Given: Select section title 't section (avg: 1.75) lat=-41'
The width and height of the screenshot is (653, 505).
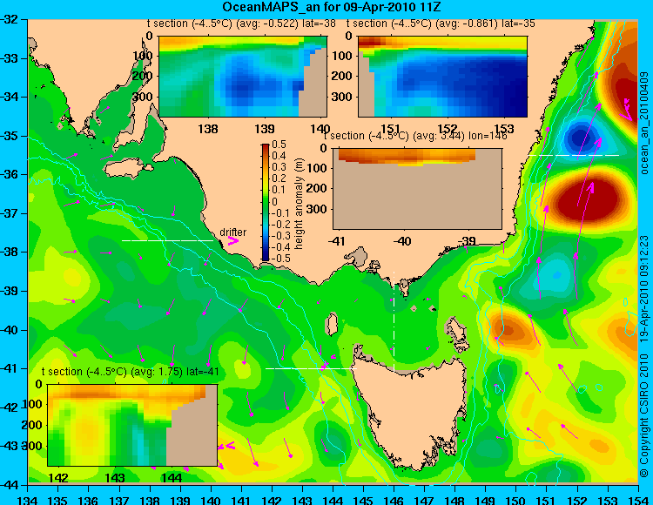Looking at the screenshot, I should [x=130, y=372].
